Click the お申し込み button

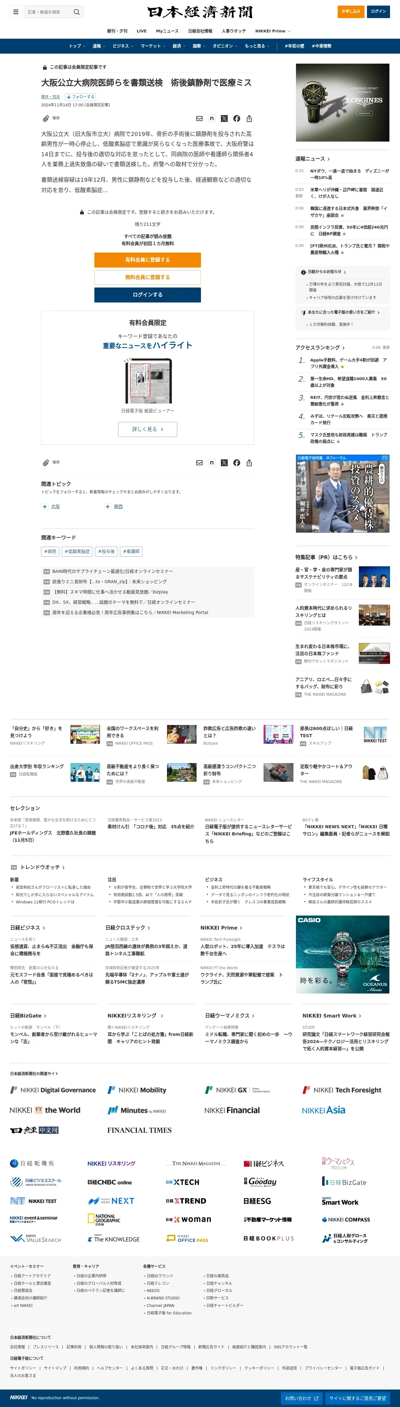(351, 12)
